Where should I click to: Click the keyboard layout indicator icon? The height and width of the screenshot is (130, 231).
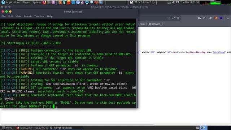[x=169, y=3]
